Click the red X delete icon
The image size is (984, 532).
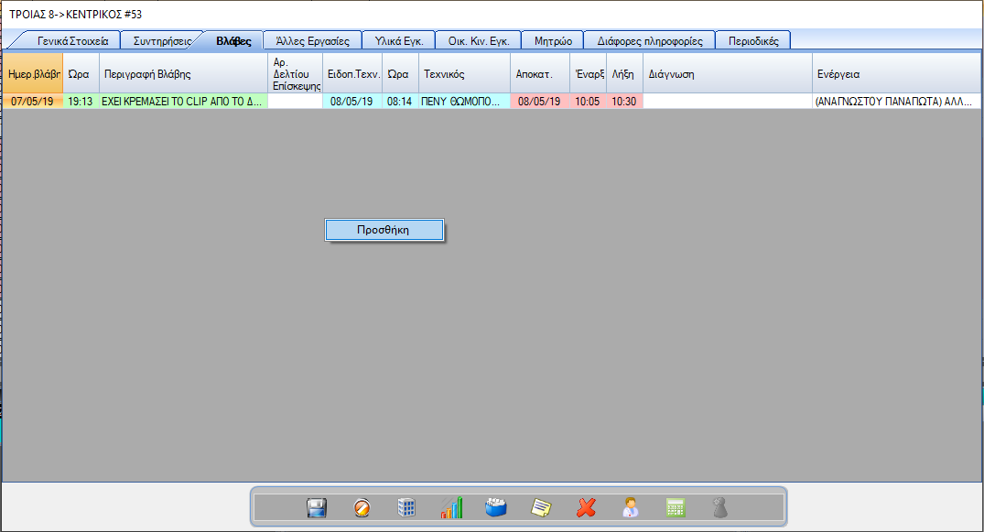coord(586,508)
